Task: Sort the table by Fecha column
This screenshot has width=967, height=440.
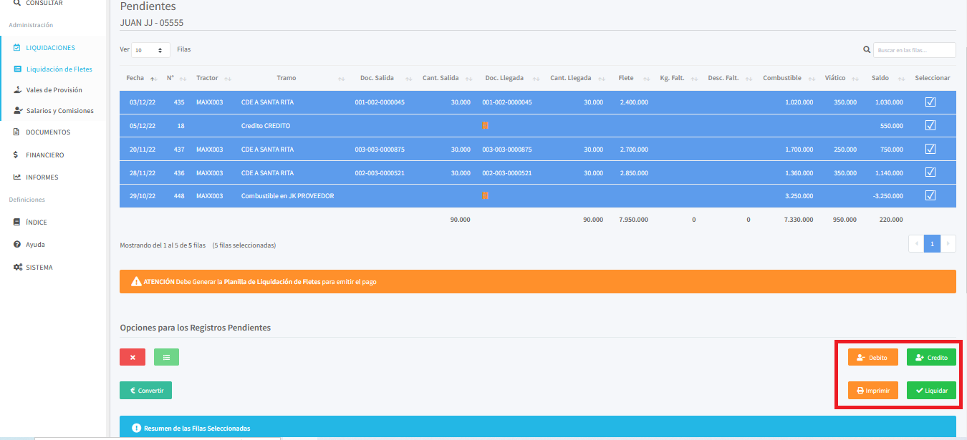Action: [135, 78]
